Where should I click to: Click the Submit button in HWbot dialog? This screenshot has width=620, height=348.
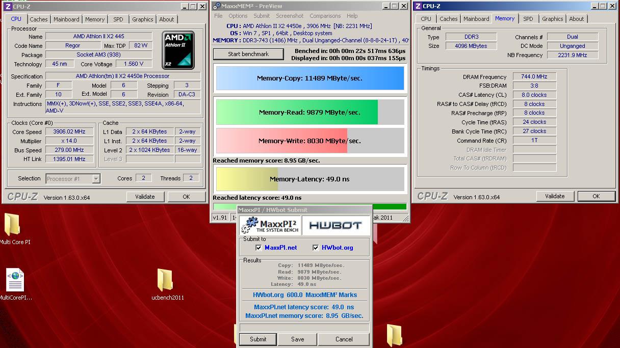258,339
